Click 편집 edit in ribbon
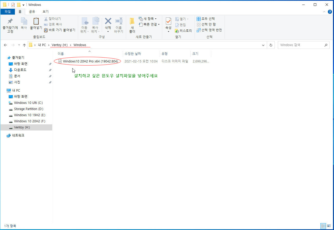This screenshot has width=334, height=230. pyautogui.click(x=180, y=25)
